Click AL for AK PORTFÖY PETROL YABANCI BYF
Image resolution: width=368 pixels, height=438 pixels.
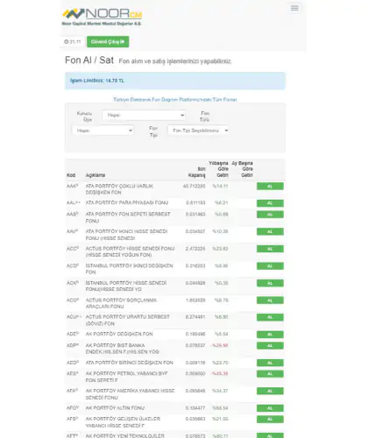[x=270, y=374]
